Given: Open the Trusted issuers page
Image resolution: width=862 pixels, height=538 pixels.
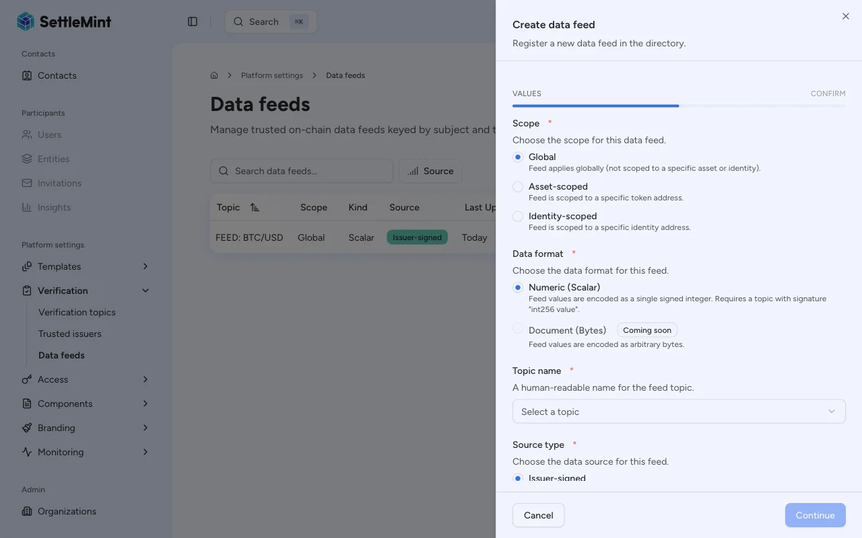Looking at the screenshot, I should click(x=69, y=334).
